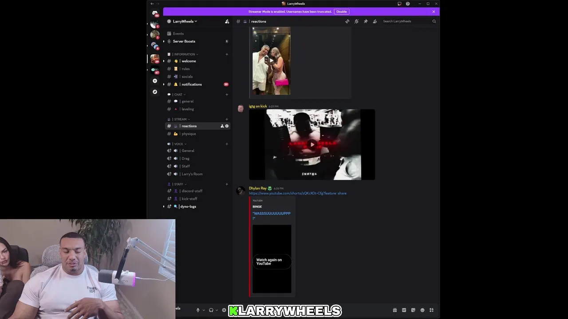This screenshot has width=568, height=319.
Task: Edit reactions channel via gear icon
Action: 227,126
